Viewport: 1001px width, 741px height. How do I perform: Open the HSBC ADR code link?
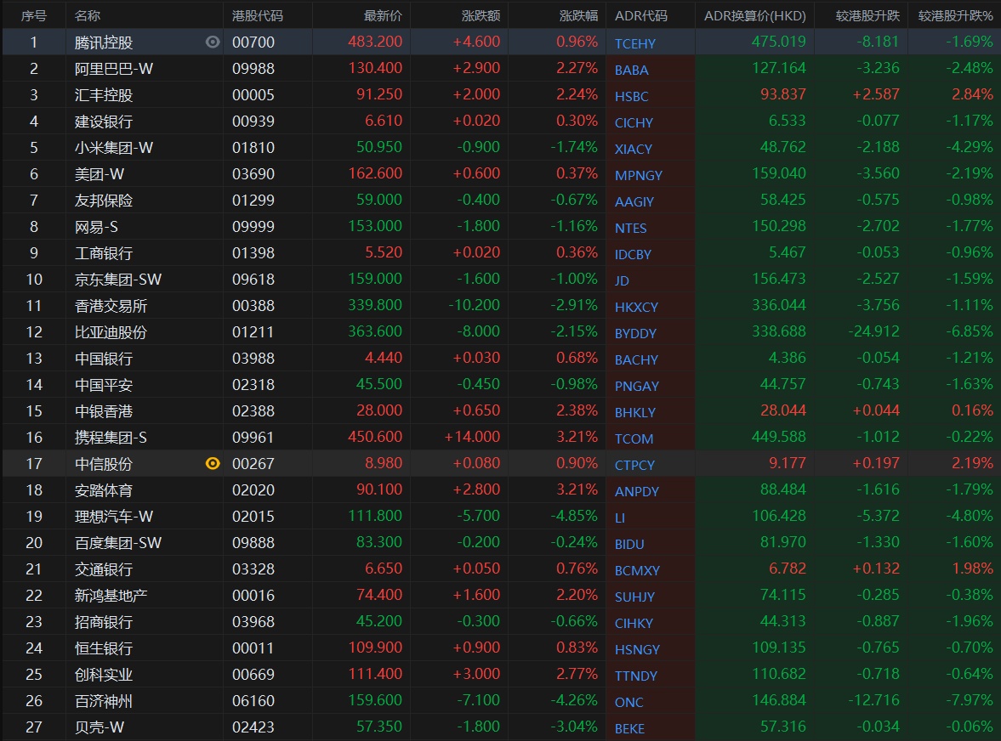click(x=631, y=96)
